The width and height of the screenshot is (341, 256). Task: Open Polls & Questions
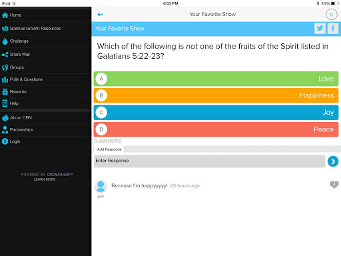pos(45,79)
